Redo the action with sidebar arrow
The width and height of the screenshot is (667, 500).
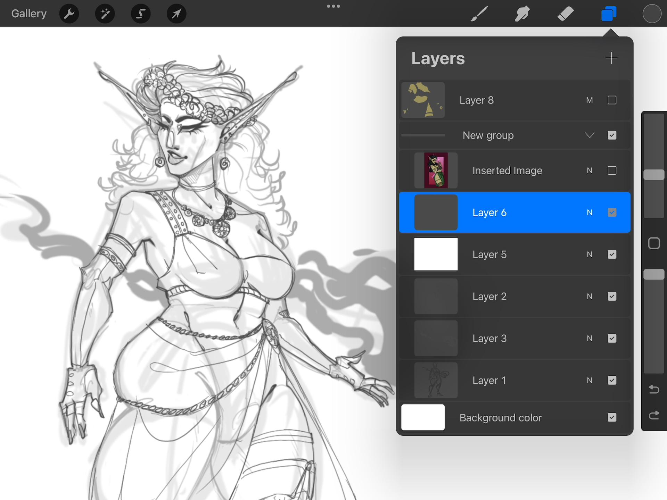tap(654, 415)
